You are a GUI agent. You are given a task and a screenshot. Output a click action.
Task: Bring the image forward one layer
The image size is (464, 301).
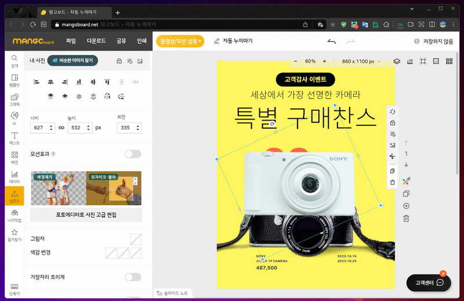click(65, 96)
